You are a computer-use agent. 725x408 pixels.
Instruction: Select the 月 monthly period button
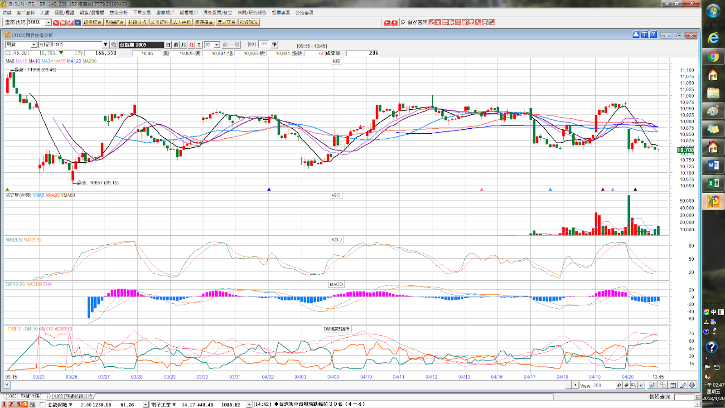[184, 45]
